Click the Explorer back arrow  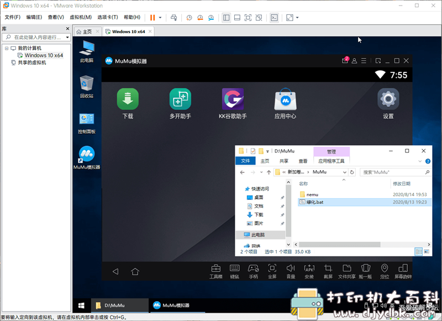coord(242,172)
